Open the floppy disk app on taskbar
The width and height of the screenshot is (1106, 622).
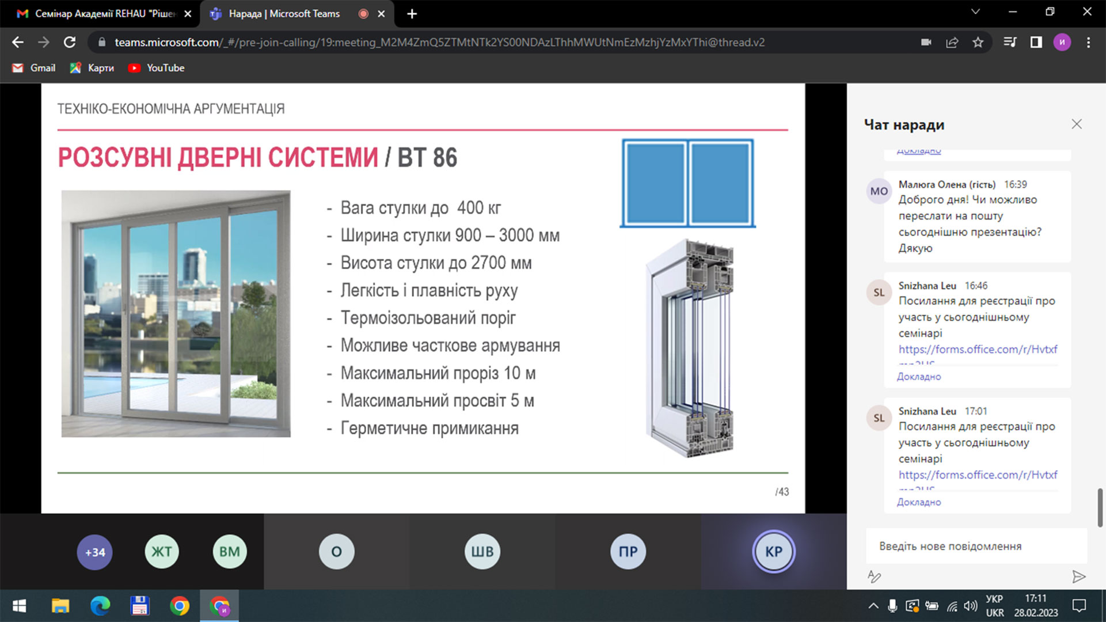tap(140, 606)
